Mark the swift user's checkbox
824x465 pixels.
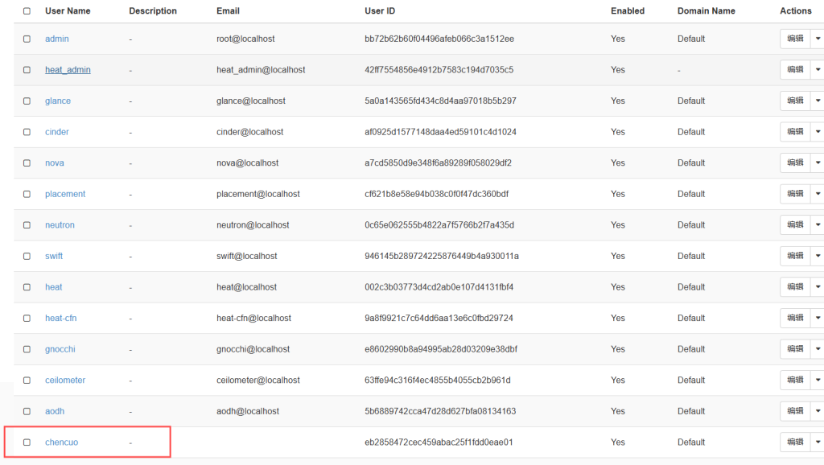coord(27,256)
